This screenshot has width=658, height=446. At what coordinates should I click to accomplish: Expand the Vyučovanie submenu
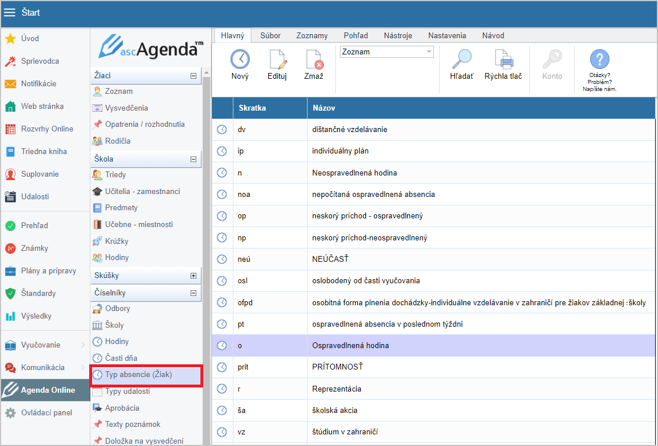tap(83, 345)
